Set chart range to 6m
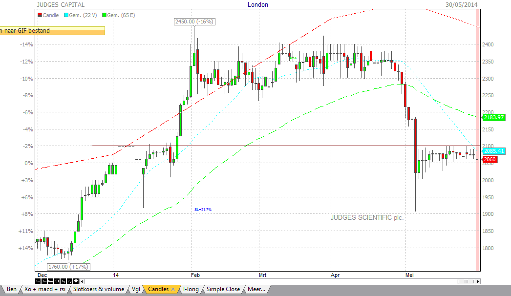The image size is (511, 296). click(x=50, y=281)
